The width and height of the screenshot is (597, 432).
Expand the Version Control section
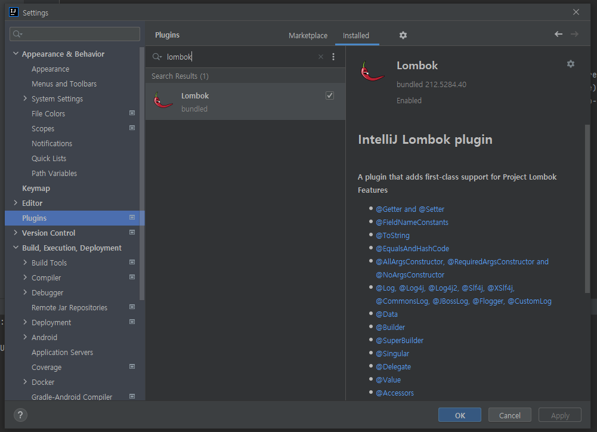(x=16, y=232)
